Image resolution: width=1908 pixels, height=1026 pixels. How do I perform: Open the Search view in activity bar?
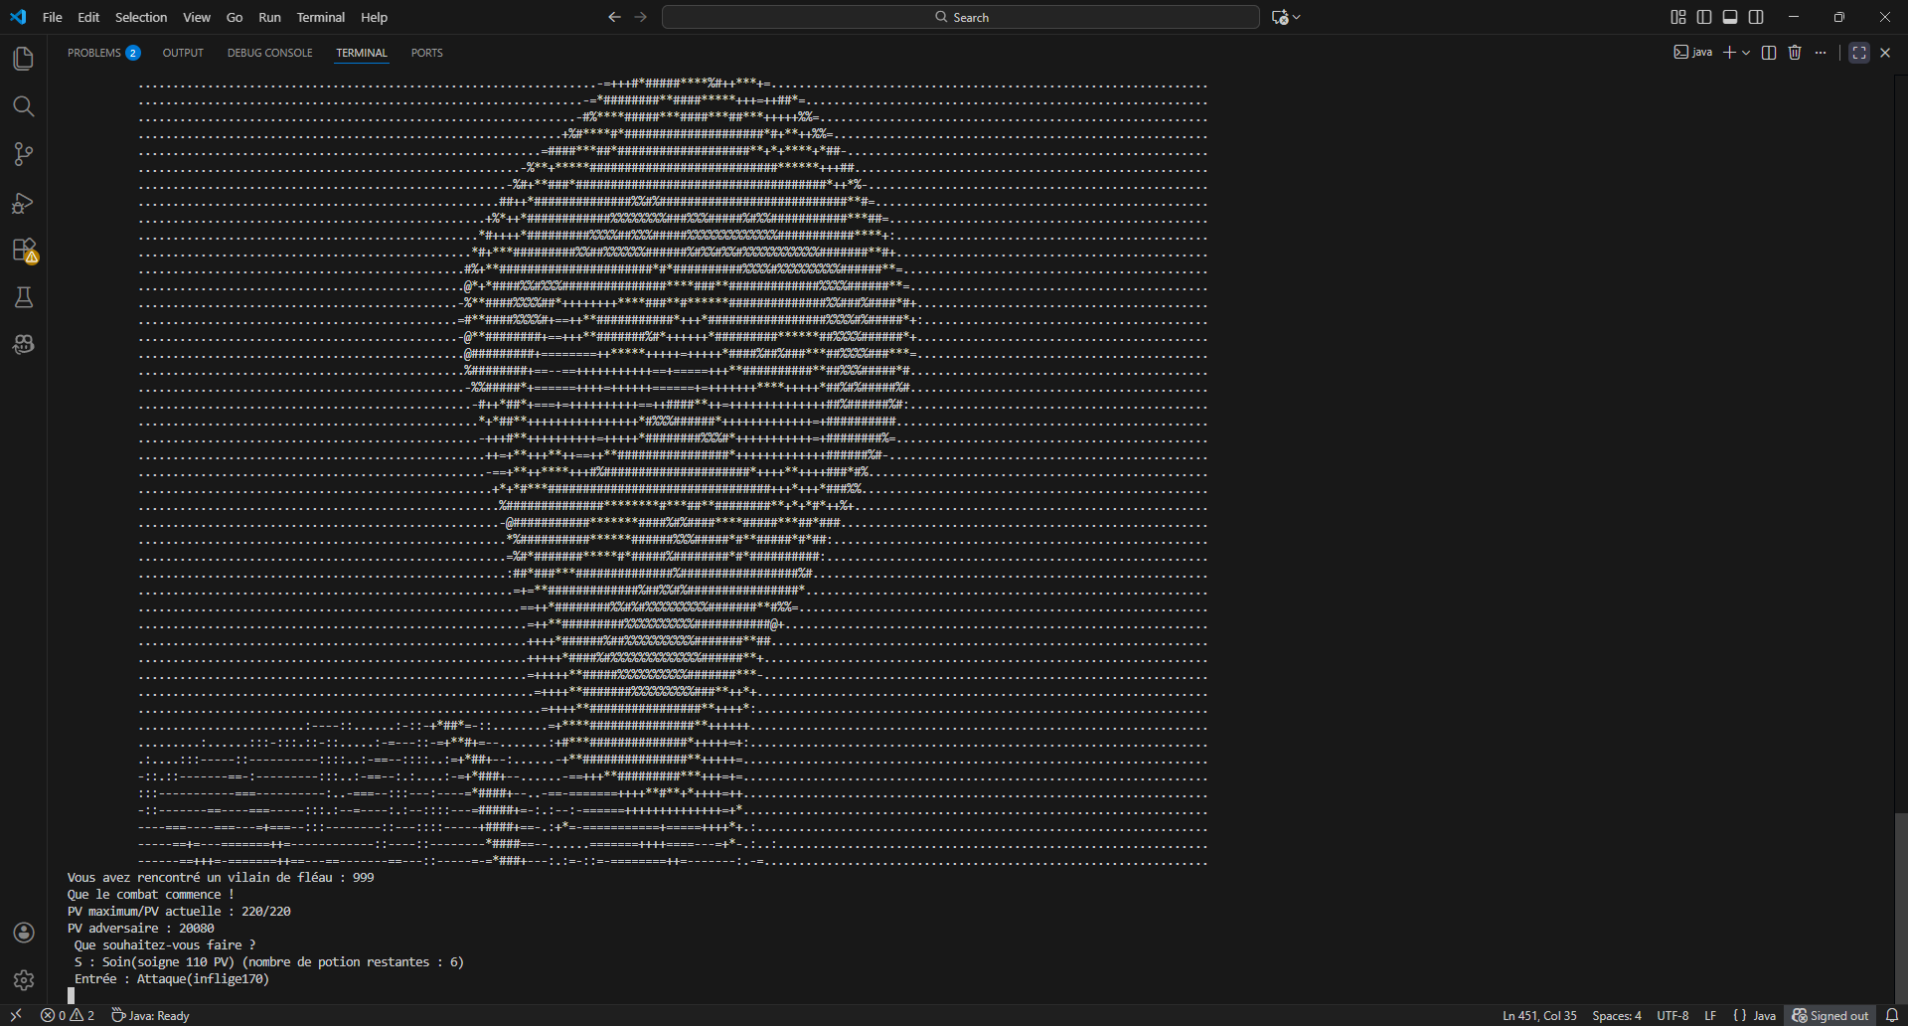coord(24,106)
